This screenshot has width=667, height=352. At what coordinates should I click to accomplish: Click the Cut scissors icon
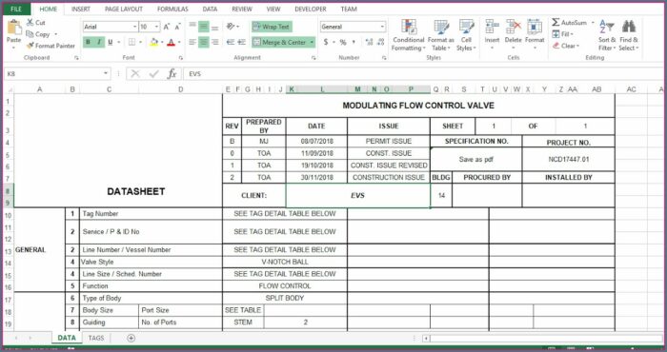click(x=30, y=23)
